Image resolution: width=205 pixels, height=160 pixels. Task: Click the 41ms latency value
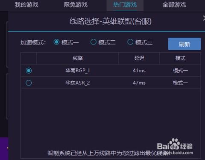tap(139, 71)
